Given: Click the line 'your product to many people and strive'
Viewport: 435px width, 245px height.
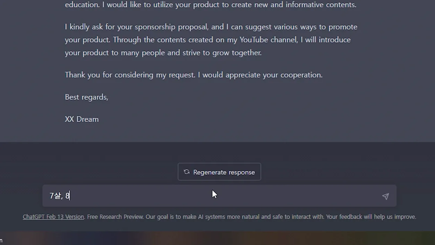Looking at the screenshot, I should [x=163, y=53].
